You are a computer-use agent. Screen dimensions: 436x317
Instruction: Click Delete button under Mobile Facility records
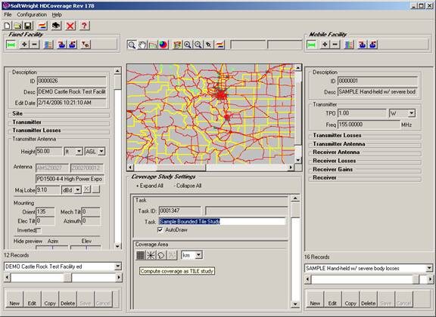click(368, 299)
